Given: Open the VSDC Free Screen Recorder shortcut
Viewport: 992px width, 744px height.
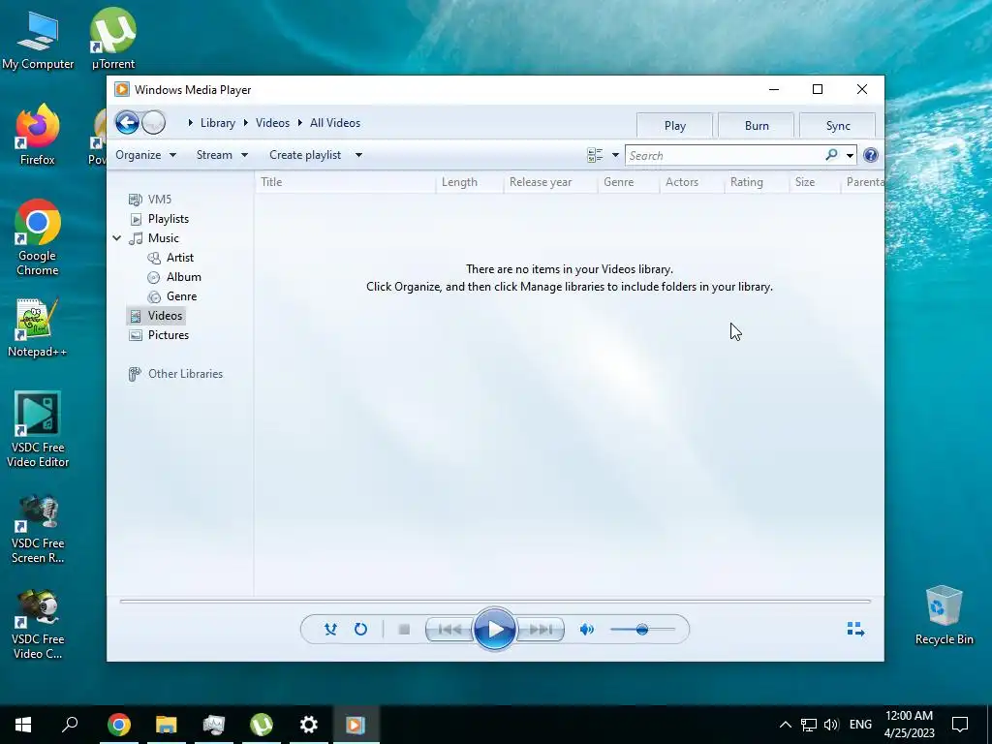Looking at the screenshot, I should point(38,529).
